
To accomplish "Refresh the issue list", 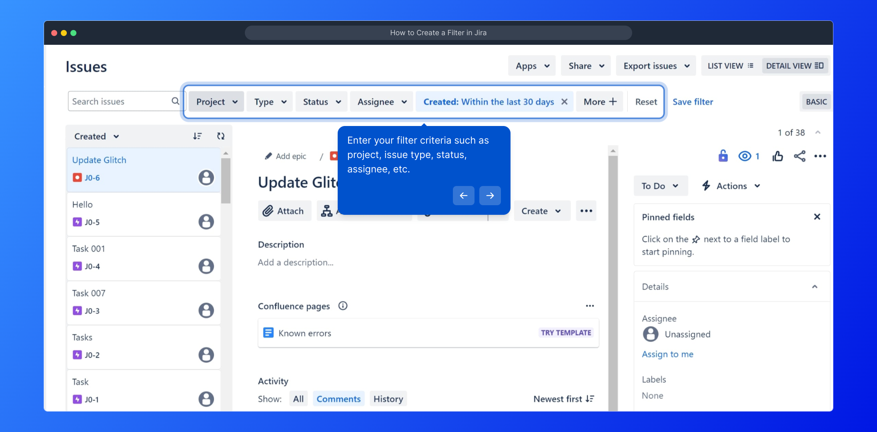I will 220,136.
